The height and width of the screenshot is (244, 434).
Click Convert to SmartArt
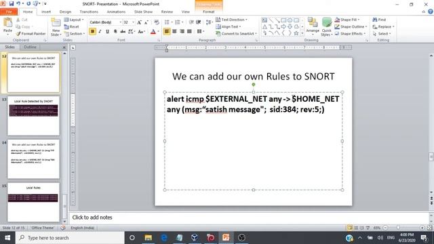coord(237,33)
